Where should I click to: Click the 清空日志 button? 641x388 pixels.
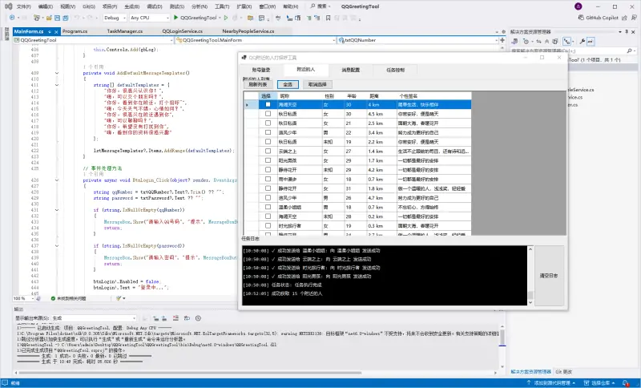(x=550, y=275)
